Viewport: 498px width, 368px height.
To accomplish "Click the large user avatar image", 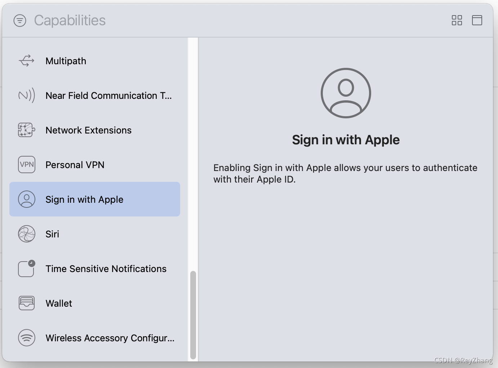I will (x=346, y=93).
